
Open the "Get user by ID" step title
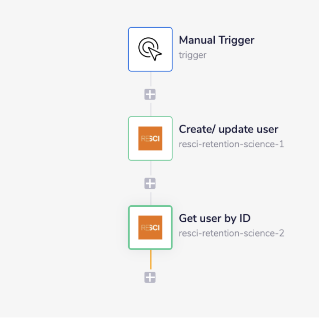(214, 219)
